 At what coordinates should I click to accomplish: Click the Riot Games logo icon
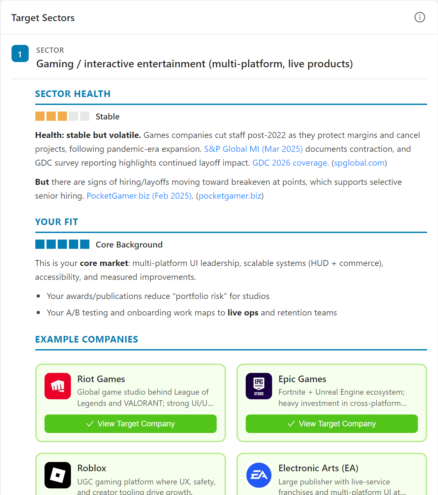coord(58,386)
